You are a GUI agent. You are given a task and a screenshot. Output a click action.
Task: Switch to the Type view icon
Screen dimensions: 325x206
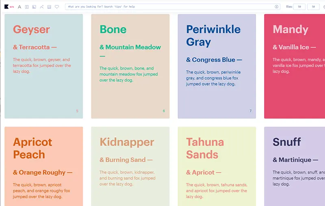pyautogui.click(x=19, y=7)
